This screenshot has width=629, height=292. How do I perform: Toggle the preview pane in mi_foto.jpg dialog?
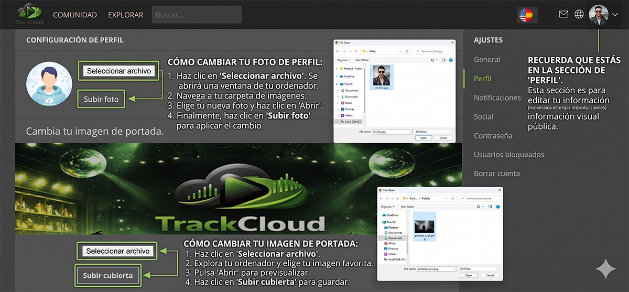pyautogui.click(x=443, y=60)
